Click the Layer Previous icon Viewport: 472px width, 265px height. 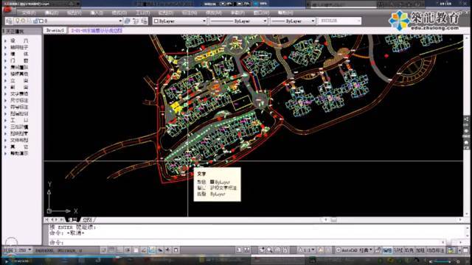point(136,21)
